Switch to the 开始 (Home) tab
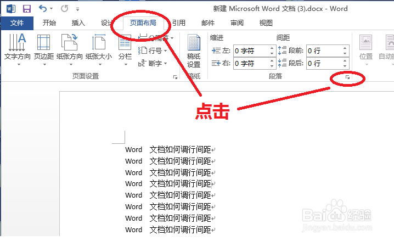The height and width of the screenshot is (241, 394). (x=49, y=23)
